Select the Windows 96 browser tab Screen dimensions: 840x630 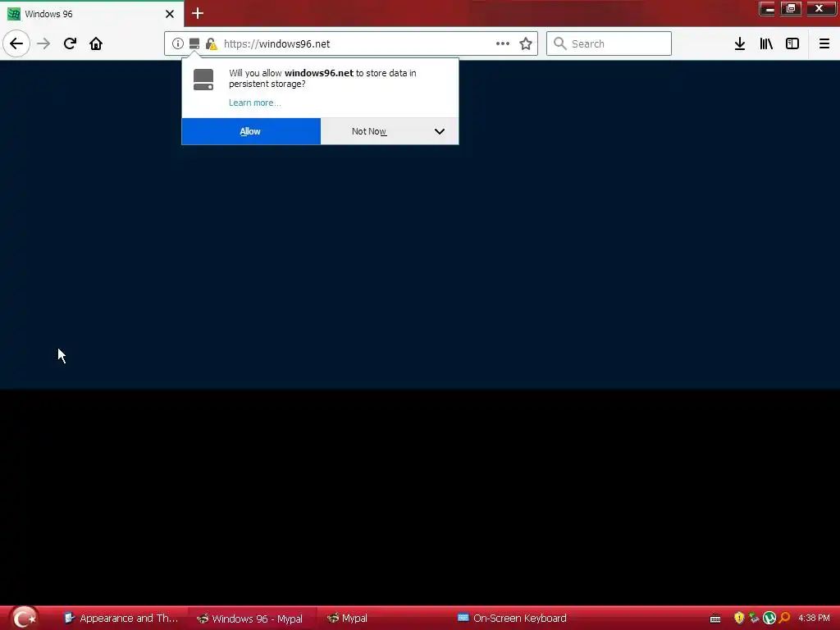[92, 14]
